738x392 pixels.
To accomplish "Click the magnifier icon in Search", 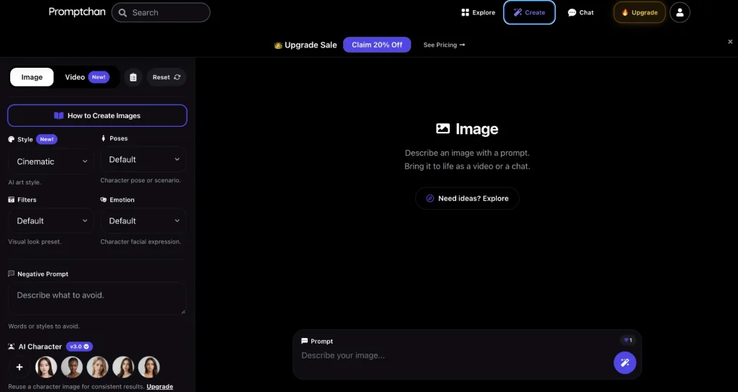I will (123, 13).
